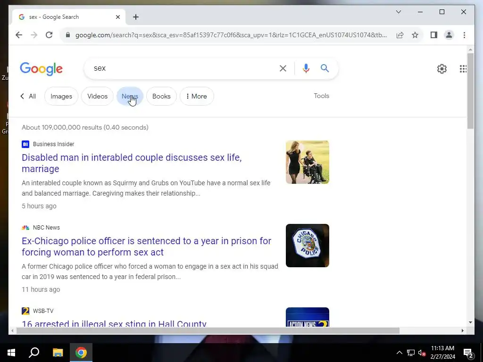Bookmark this page with the star icon
The width and height of the screenshot is (483, 362).
coord(415,35)
